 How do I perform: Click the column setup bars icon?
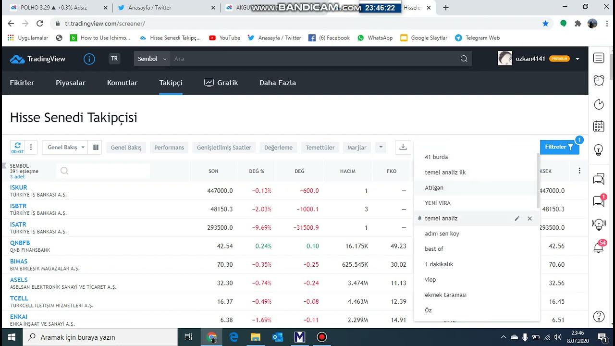pos(96,147)
